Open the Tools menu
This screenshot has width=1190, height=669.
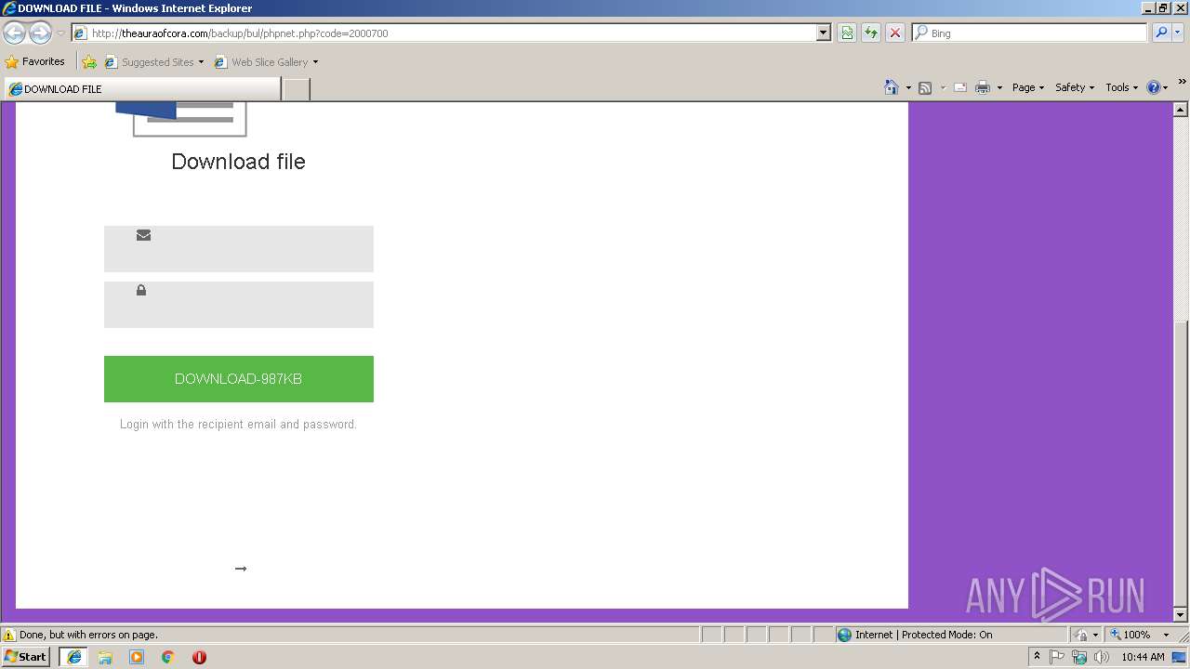[x=1121, y=87]
